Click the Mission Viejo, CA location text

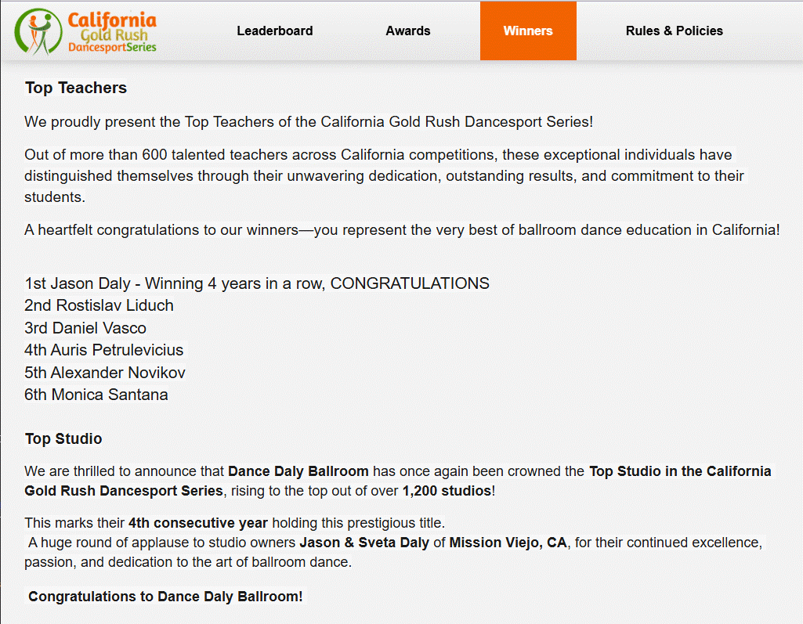point(508,542)
